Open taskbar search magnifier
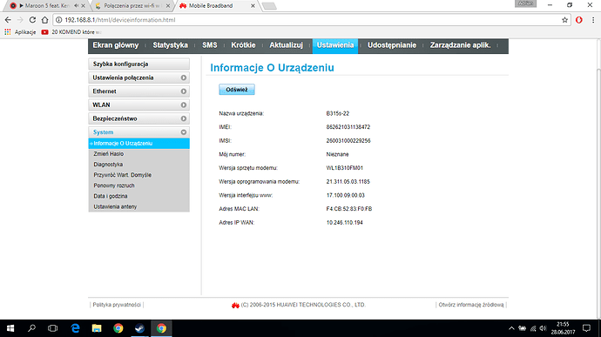Image resolution: width=601 pixels, height=337 pixels. tap(31, 328)
